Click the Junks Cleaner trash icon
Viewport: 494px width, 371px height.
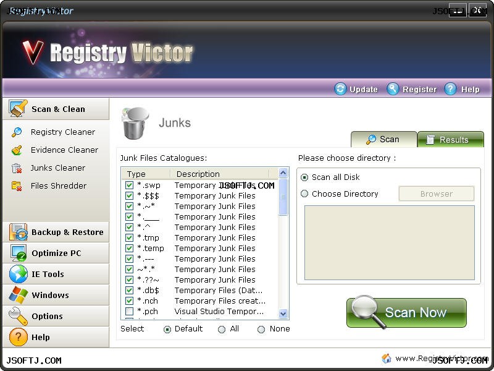click(17, 168)
